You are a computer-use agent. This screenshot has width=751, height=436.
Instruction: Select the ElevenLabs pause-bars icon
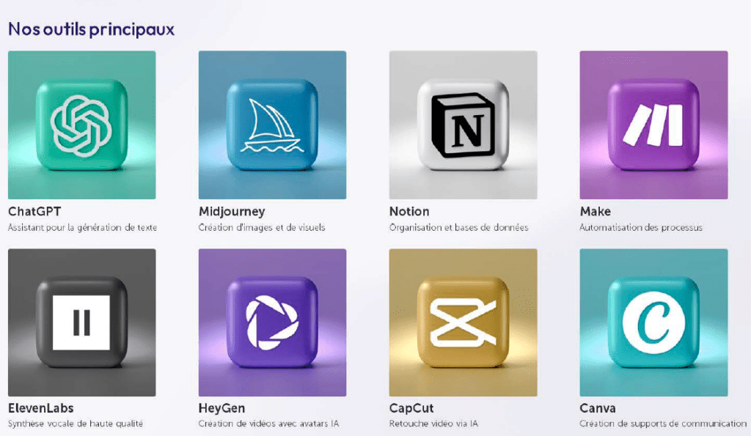point(82,322)
